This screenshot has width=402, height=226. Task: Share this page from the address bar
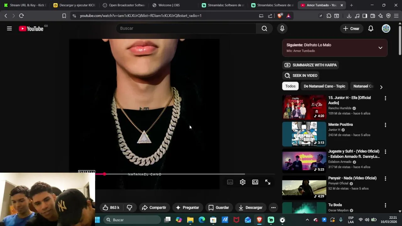[x=270, y=16]
